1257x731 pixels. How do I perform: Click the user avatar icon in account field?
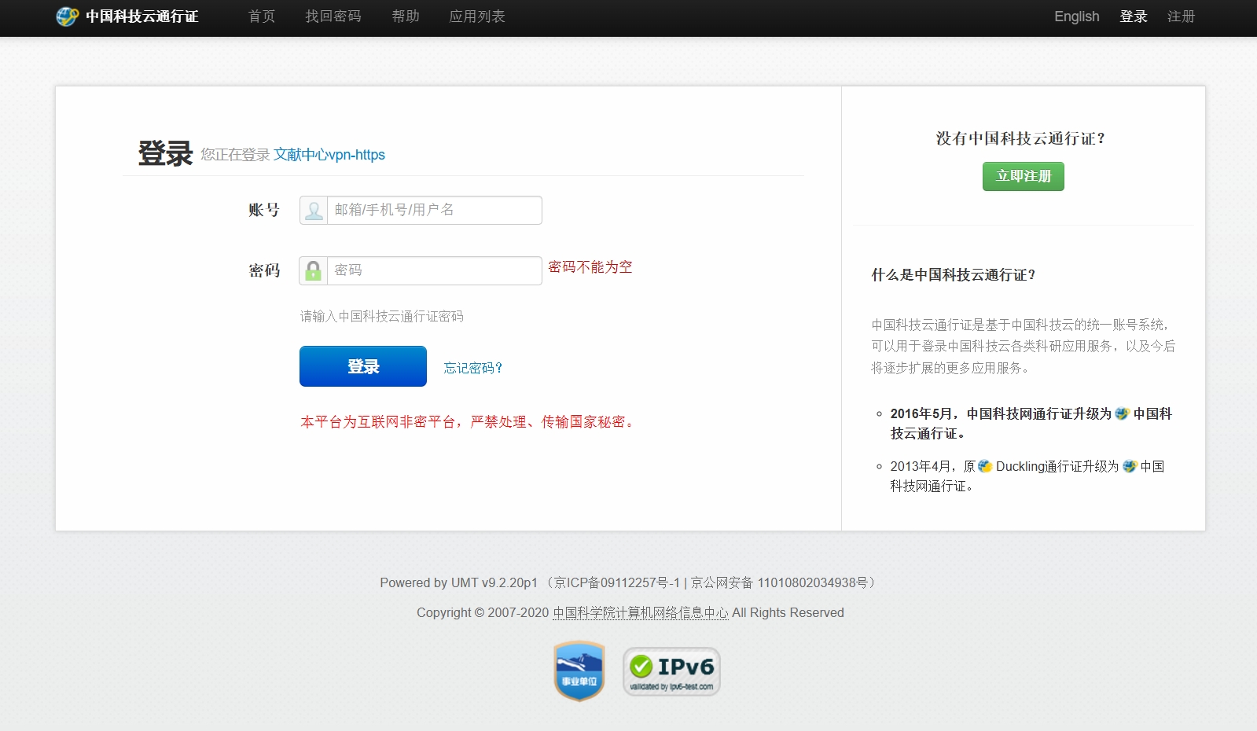coord(314,211)
